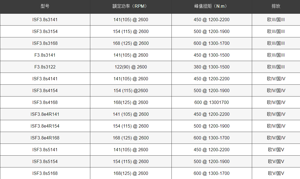Click 欧IV/国IV in ISF3.8s4154 row
This screenshot has height=179, width=300.
(x=276, y=91)
